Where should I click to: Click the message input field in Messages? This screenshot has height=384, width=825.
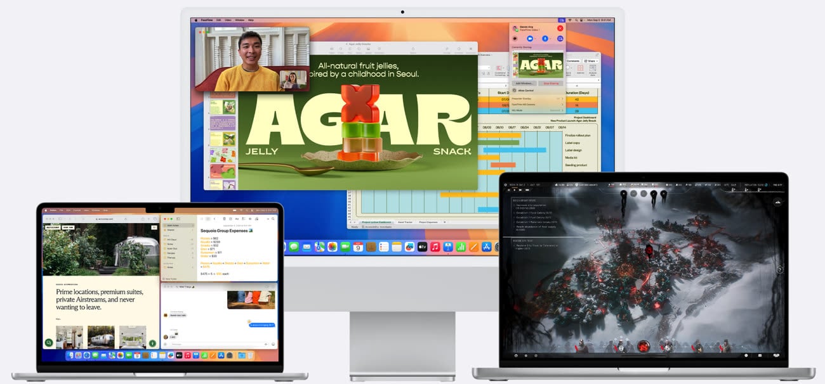point(218,344)
